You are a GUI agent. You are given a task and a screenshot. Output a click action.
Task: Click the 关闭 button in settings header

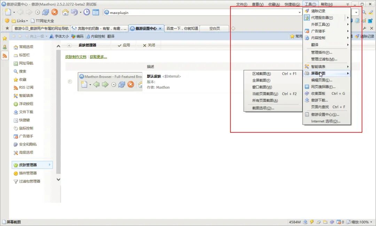click(x=149, y=45)
